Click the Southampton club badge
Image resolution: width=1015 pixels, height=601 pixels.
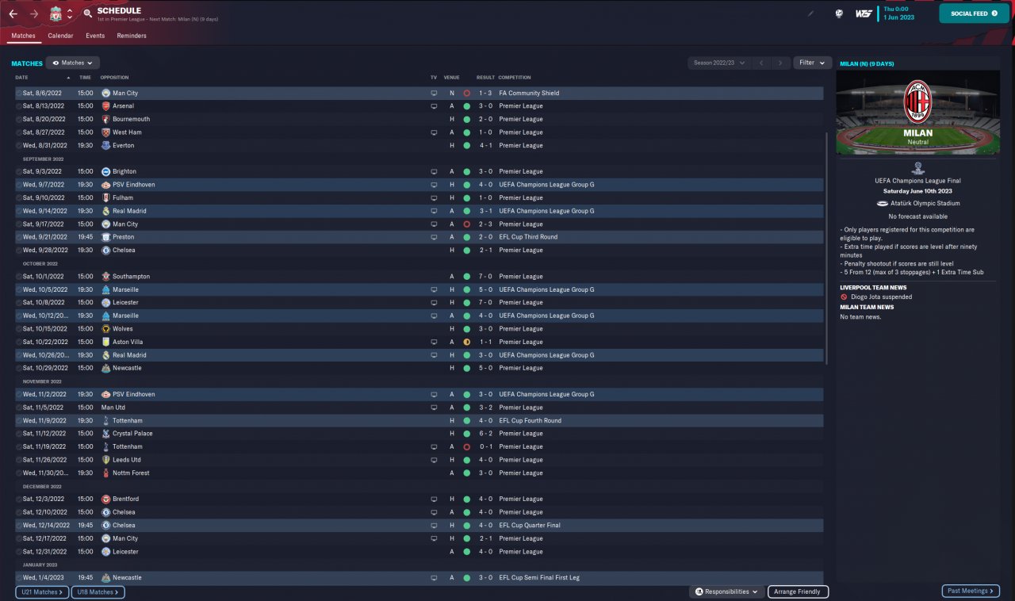click(x=105, y=277)
